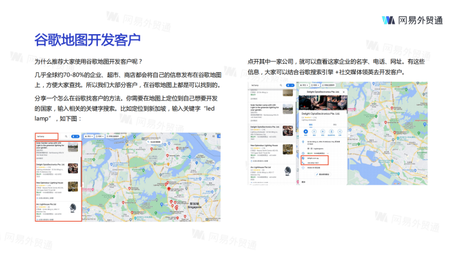
Task: Click the phone icon in red box
Action: tap(303, 163)
